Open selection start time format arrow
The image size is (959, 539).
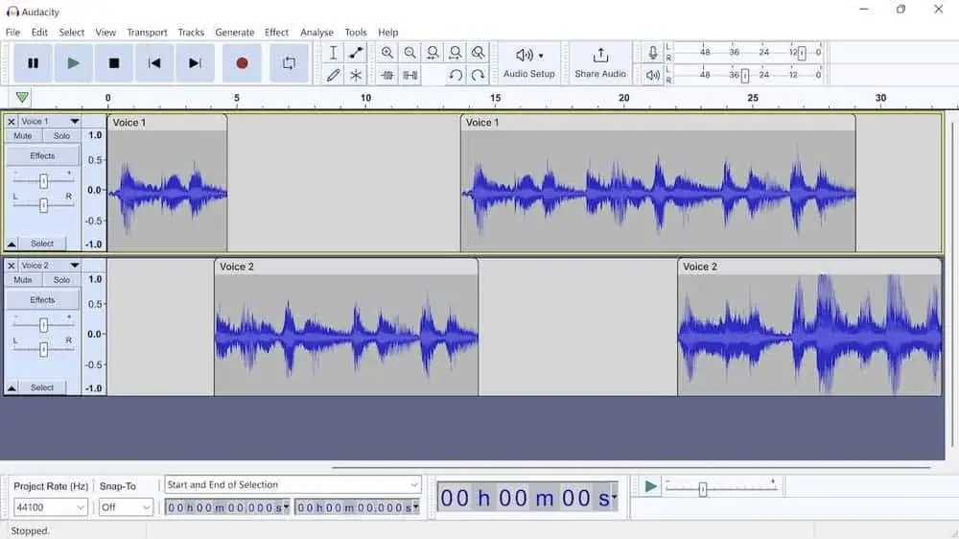pyautogui.click(x=286, y=507)
